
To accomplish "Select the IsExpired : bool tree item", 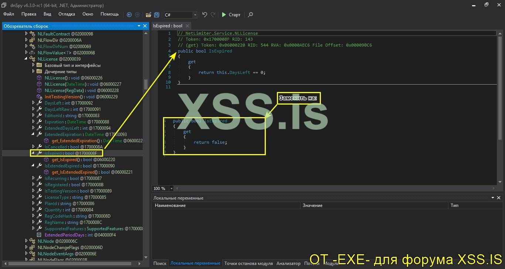I will click(71, 153).
